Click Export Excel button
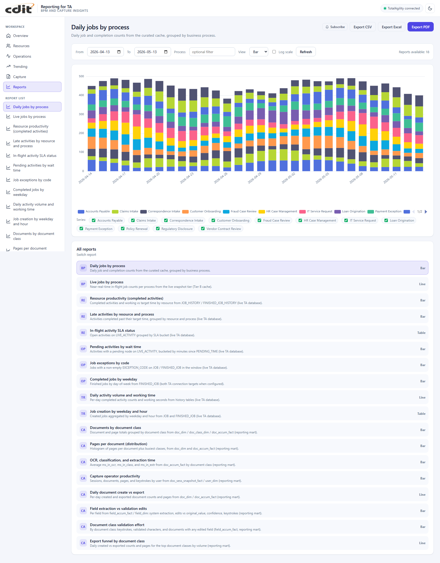The height and width of the screenshot is (563, 440). [x=392, y=27]
